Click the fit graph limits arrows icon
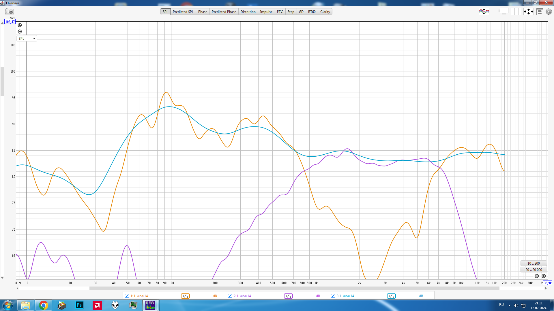The image size is (554, 311). tap(528, 12)
